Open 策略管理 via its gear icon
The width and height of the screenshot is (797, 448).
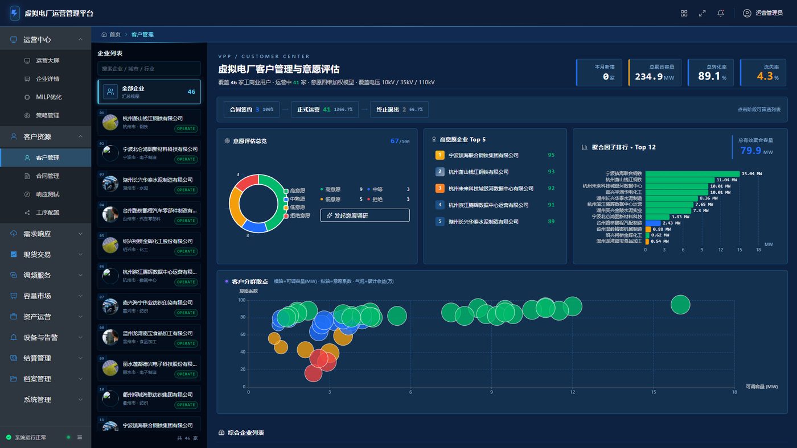[x=27, y=115]
